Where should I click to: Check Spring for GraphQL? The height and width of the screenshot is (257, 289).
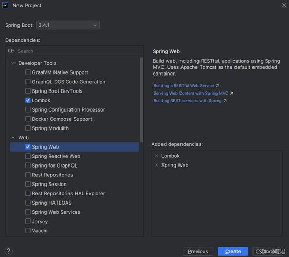coord(28,166)
